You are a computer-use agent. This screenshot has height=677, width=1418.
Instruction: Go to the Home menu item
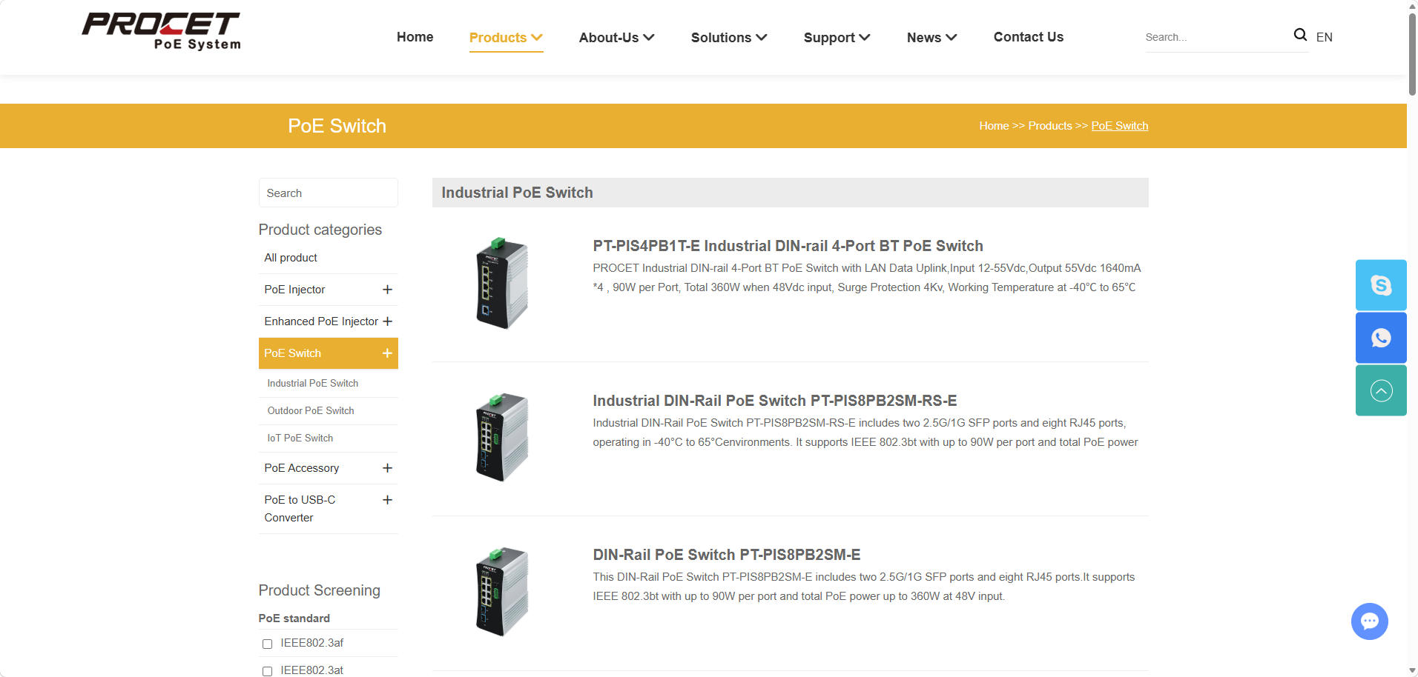[x=415, y=37]
